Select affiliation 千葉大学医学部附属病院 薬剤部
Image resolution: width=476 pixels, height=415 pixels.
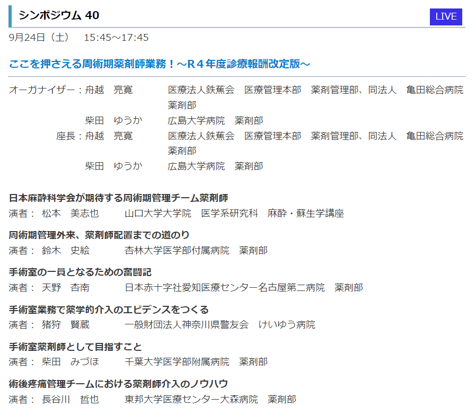pos(196,362)
